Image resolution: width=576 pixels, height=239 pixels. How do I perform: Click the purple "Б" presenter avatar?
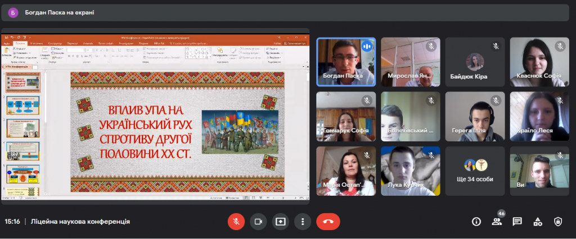coord(13,12)
